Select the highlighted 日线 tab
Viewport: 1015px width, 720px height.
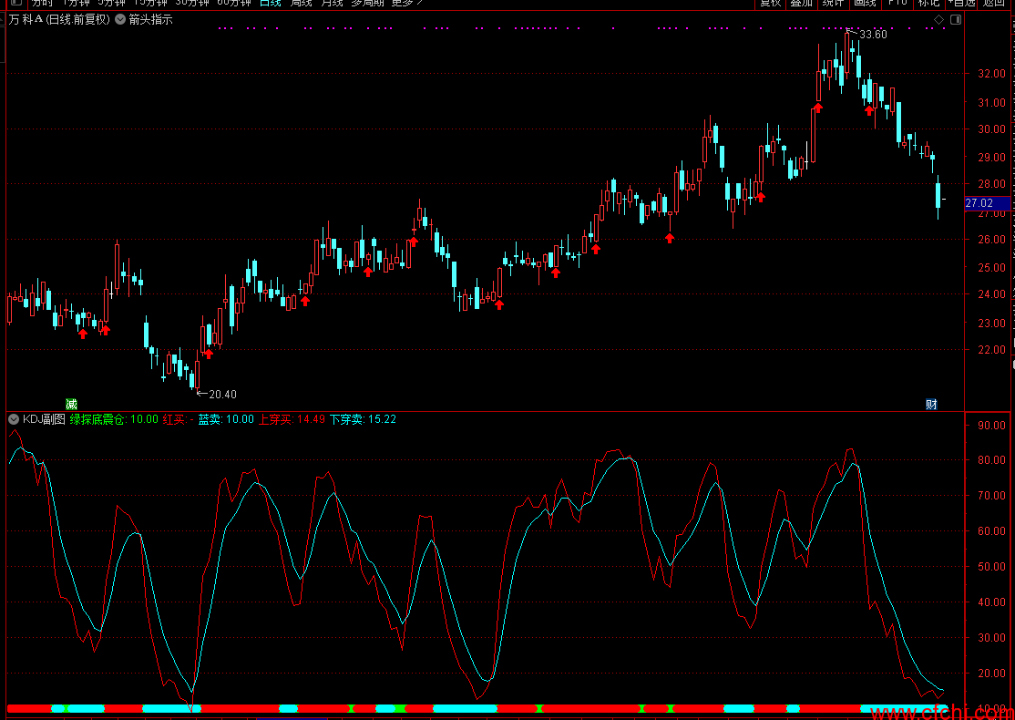tap(271, 3)
